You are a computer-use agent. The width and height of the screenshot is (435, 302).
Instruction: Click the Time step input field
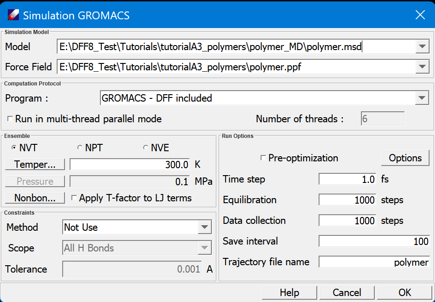tap(348, 179)
